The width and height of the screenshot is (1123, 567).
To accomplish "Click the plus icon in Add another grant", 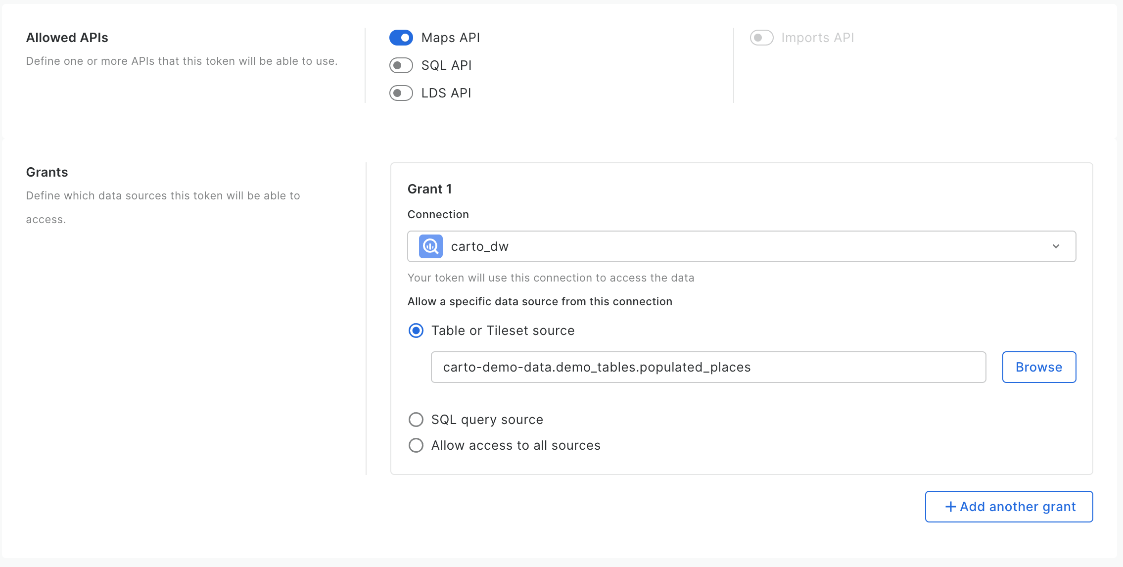I will click(950, 507).
